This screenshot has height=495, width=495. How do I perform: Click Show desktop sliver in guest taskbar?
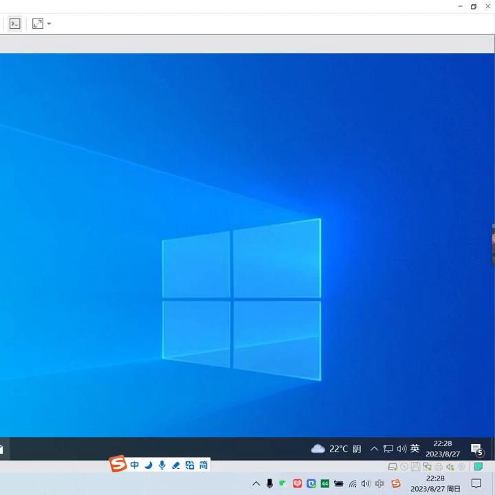click(x=493, y=448)
